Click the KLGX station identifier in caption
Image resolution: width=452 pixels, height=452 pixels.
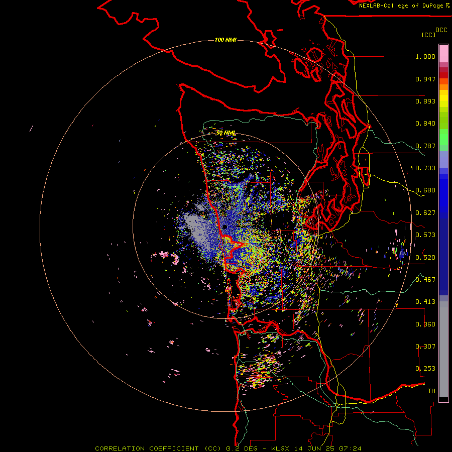pos(280,448)
